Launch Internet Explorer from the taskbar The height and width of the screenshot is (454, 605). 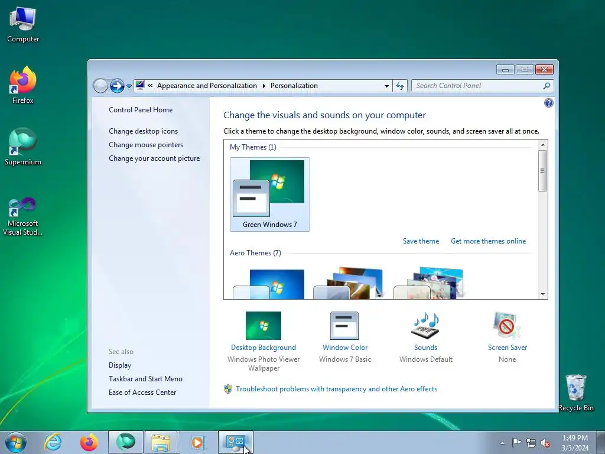tap(53, 442)
